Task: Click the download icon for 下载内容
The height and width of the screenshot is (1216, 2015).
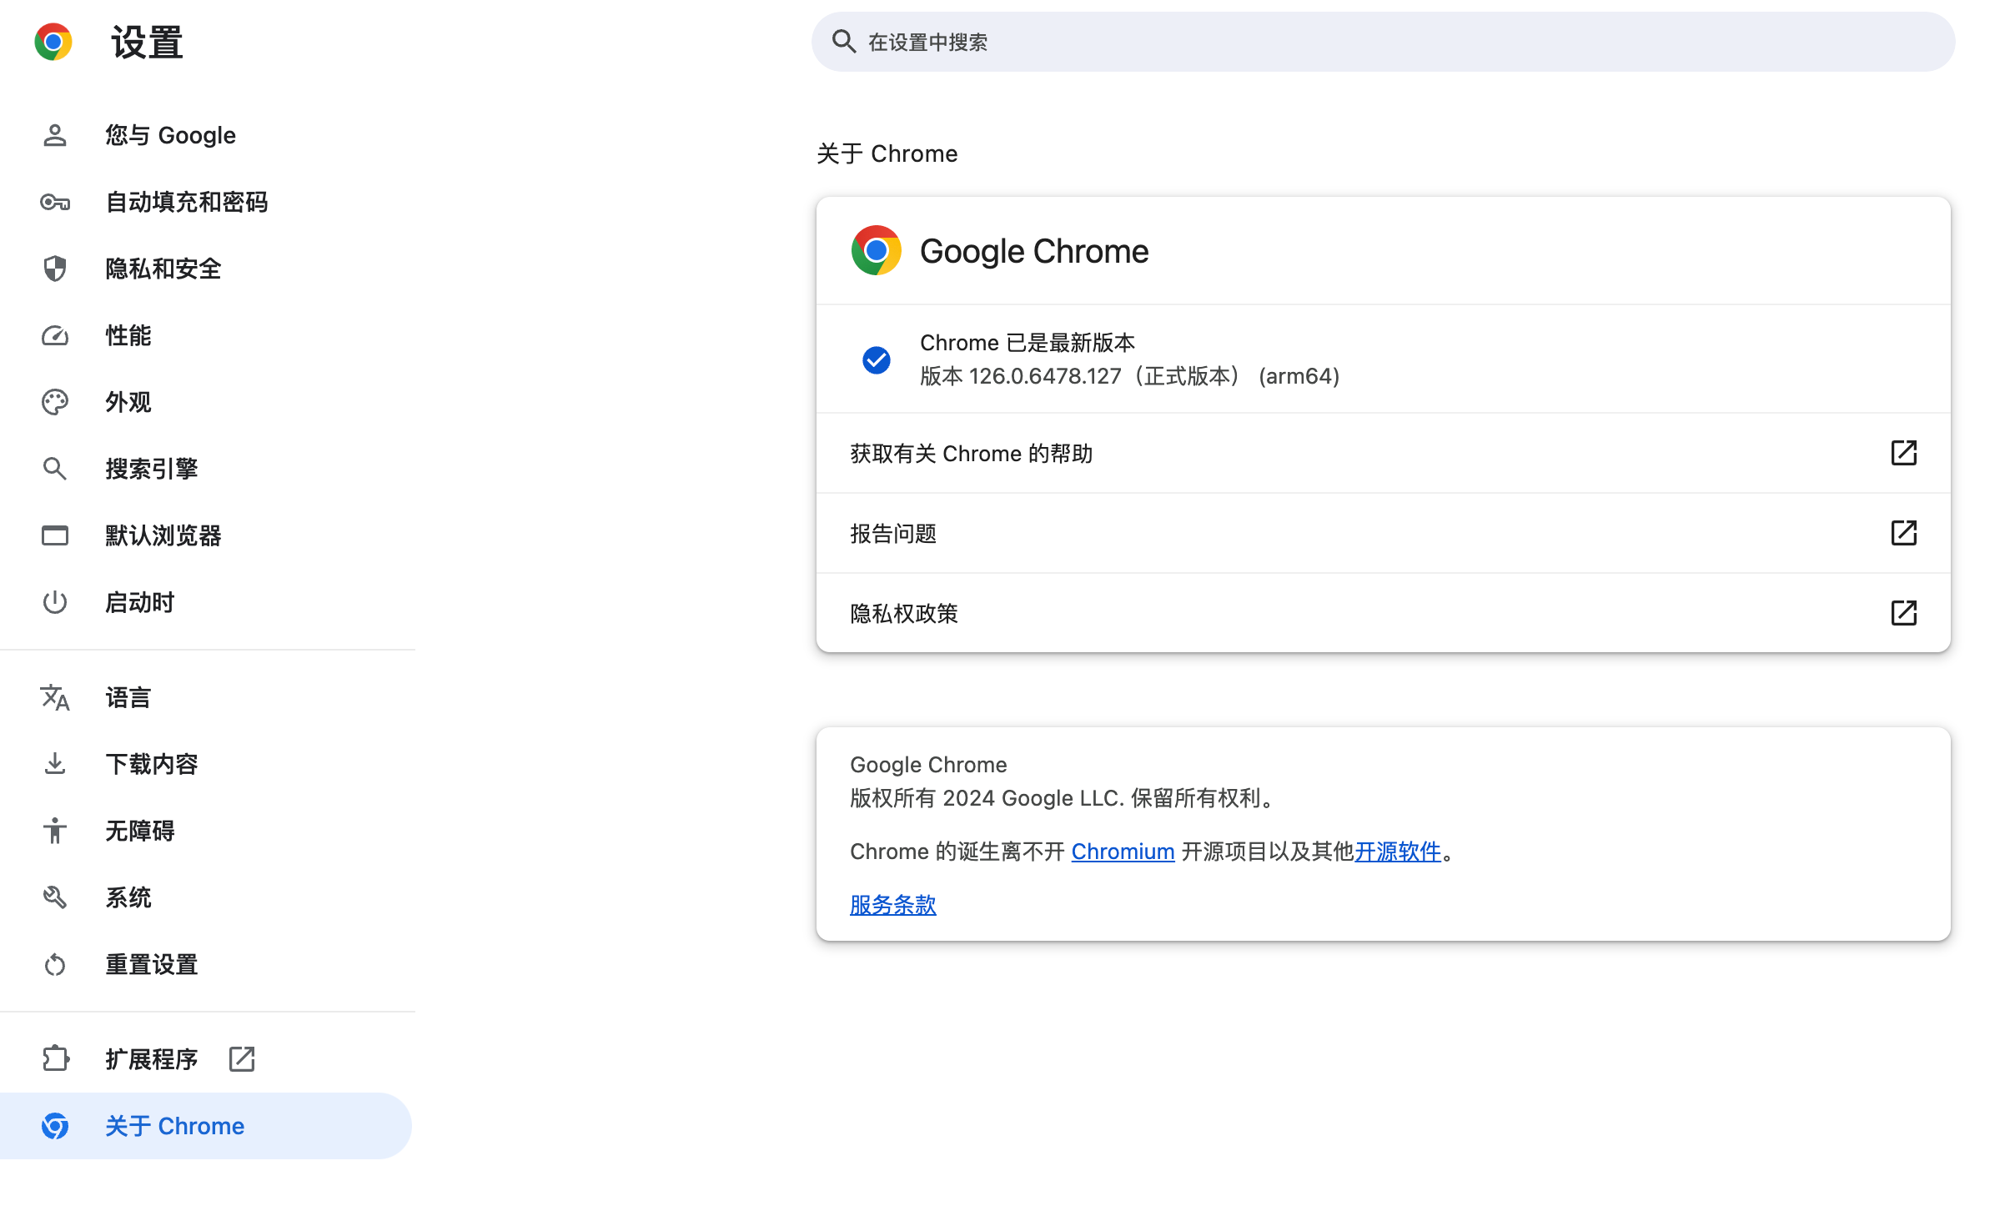Action: point(55,764)
